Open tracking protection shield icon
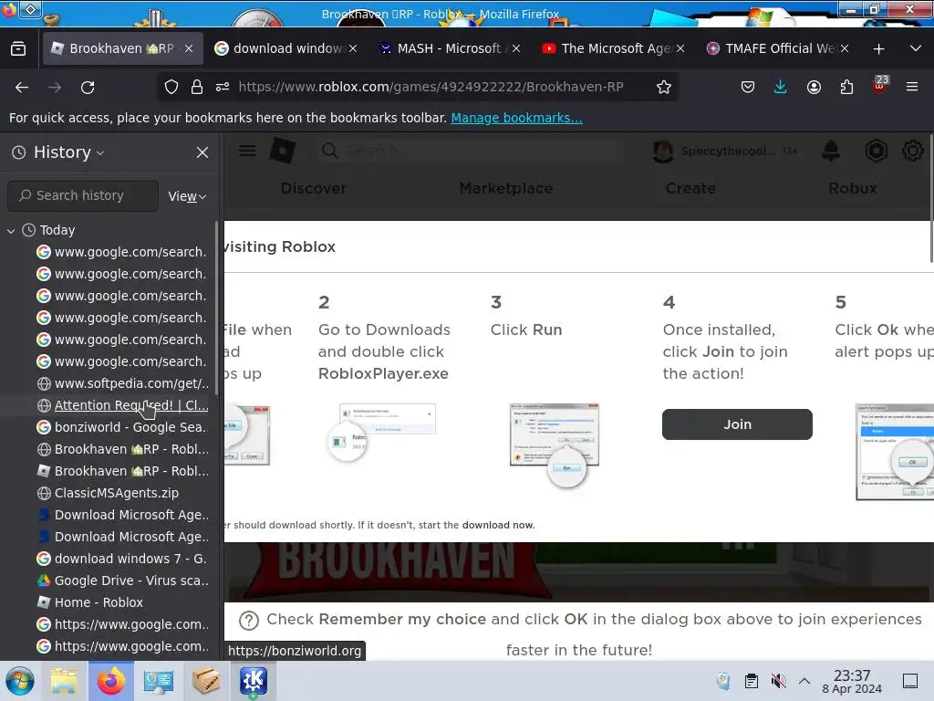This screenshot has height=701, width=934. (171, 87)
